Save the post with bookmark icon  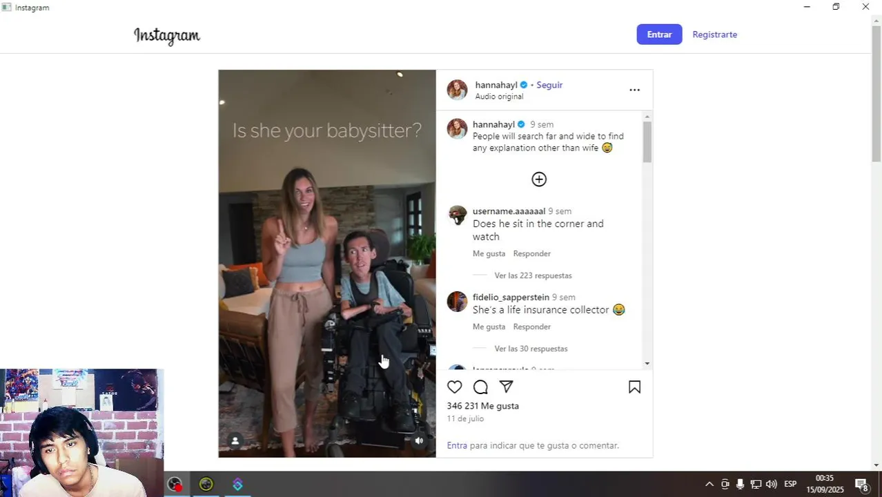[x=634, y=387]
